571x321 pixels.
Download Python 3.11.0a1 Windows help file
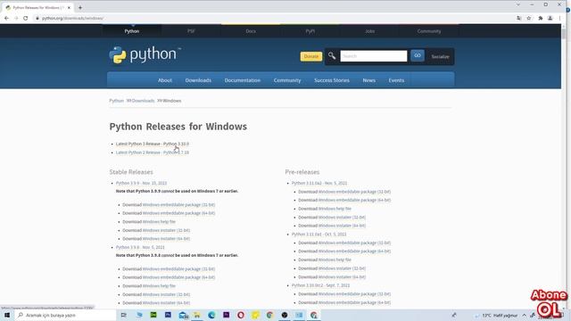point(335,259)
